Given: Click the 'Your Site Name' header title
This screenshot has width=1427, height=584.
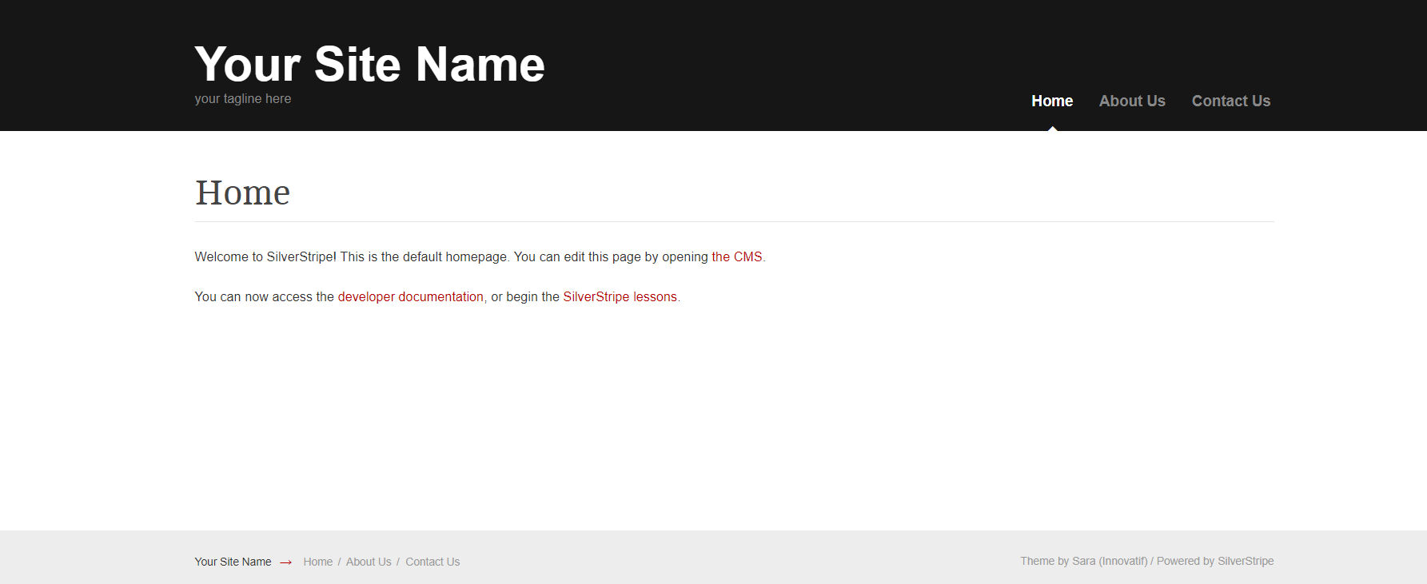Looking at the screenshot, I should click(x=369, y=64).
